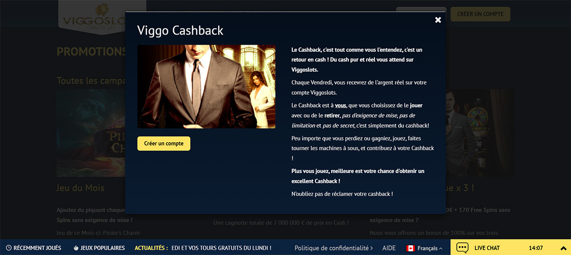The height and width of the screenshot is (255, 571).
Task: Click underlined 'vous' in cashback text
Action: coord(341,105)
